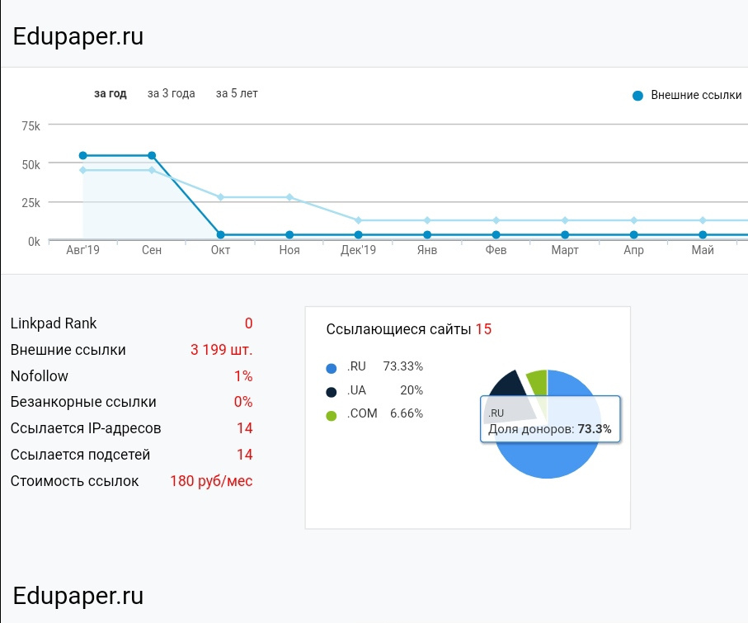
Task: Click the Linkpad Rank value 0
Action: [248, 323]
